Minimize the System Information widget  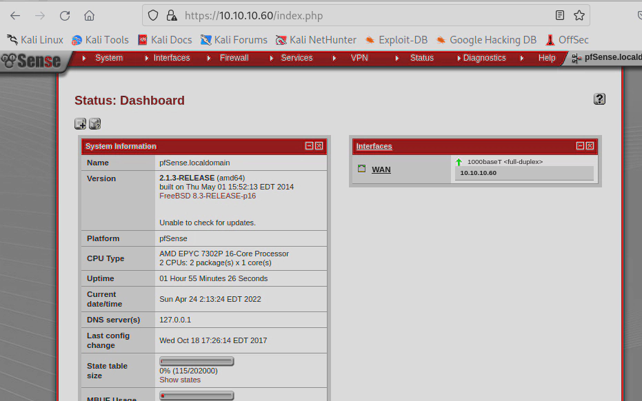[x=310, y=146]
